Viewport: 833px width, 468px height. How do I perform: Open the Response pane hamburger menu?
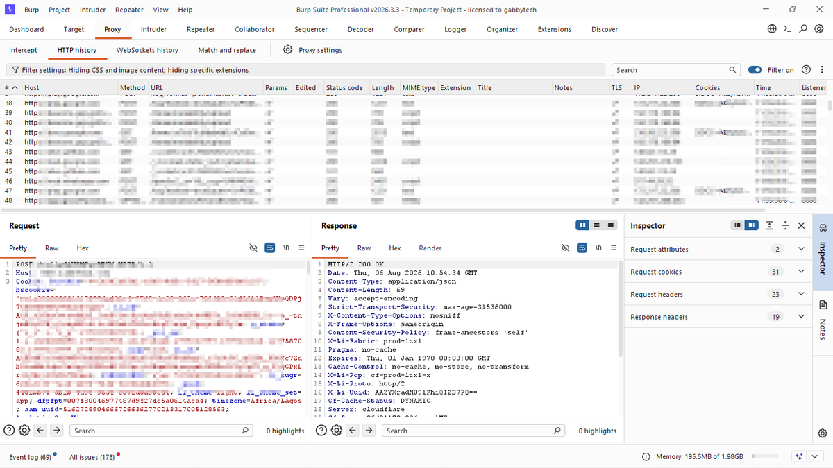click(614, 248)
